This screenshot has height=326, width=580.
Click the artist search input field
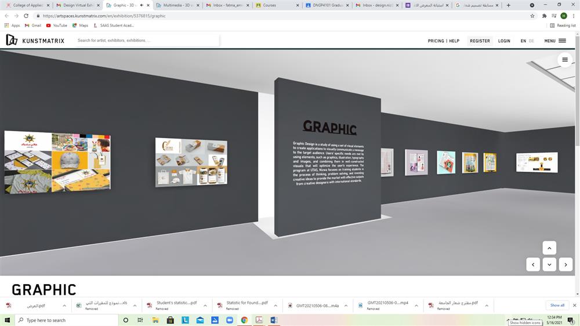145,41
